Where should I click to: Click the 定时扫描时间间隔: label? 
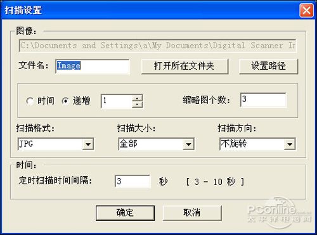55,181
